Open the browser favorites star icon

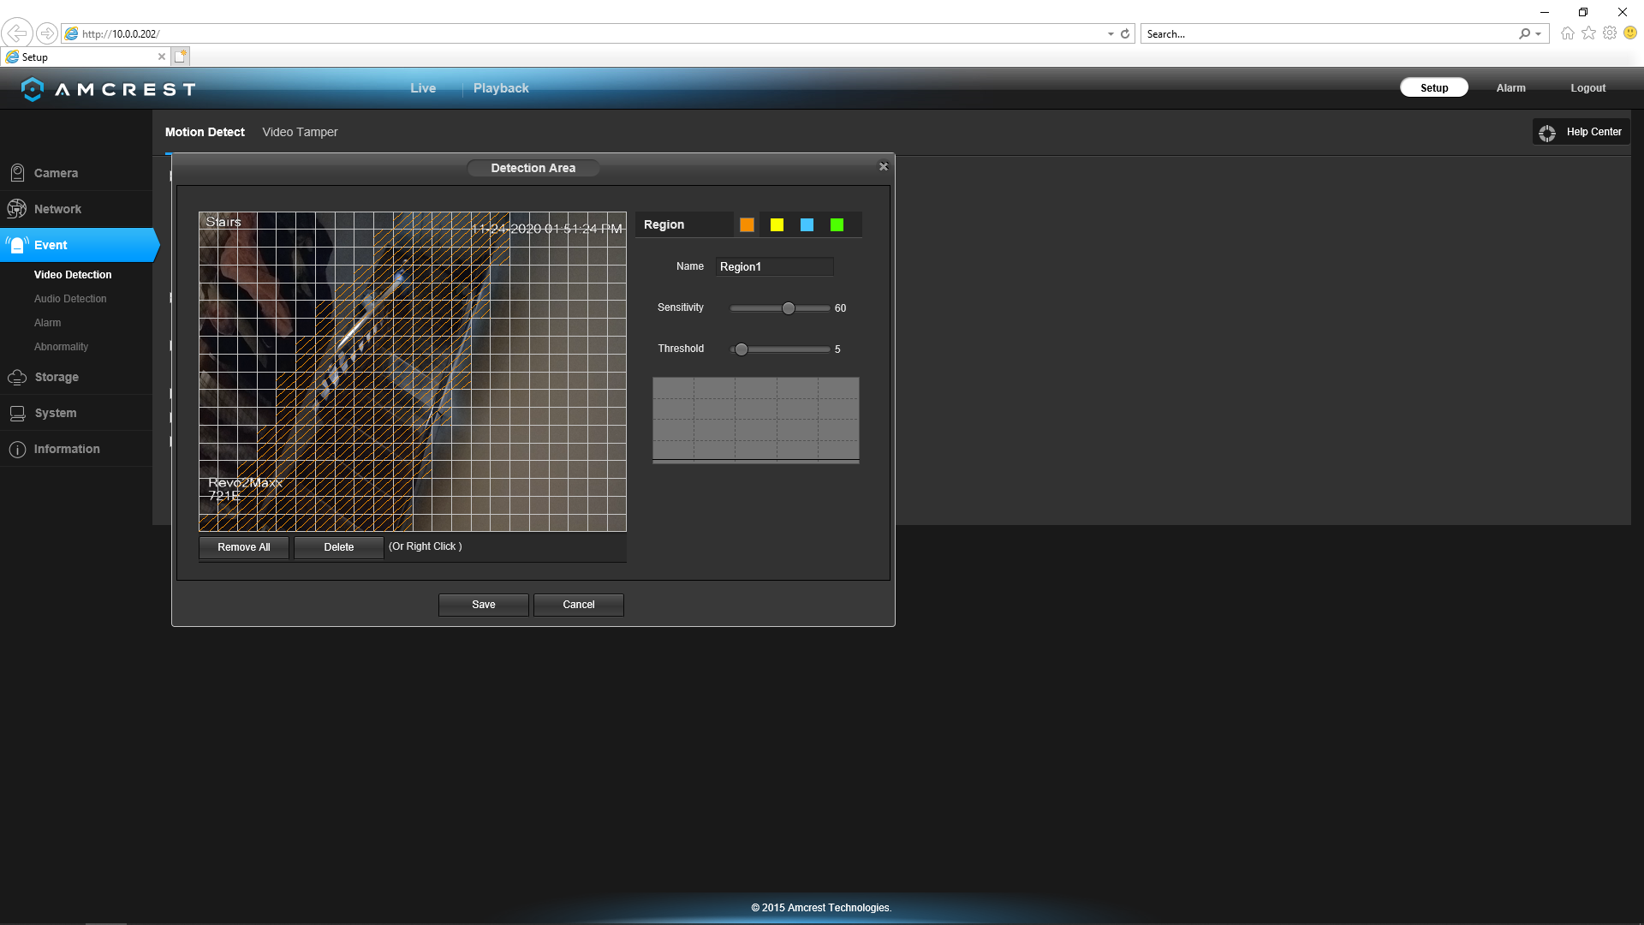click(1588, 33)
